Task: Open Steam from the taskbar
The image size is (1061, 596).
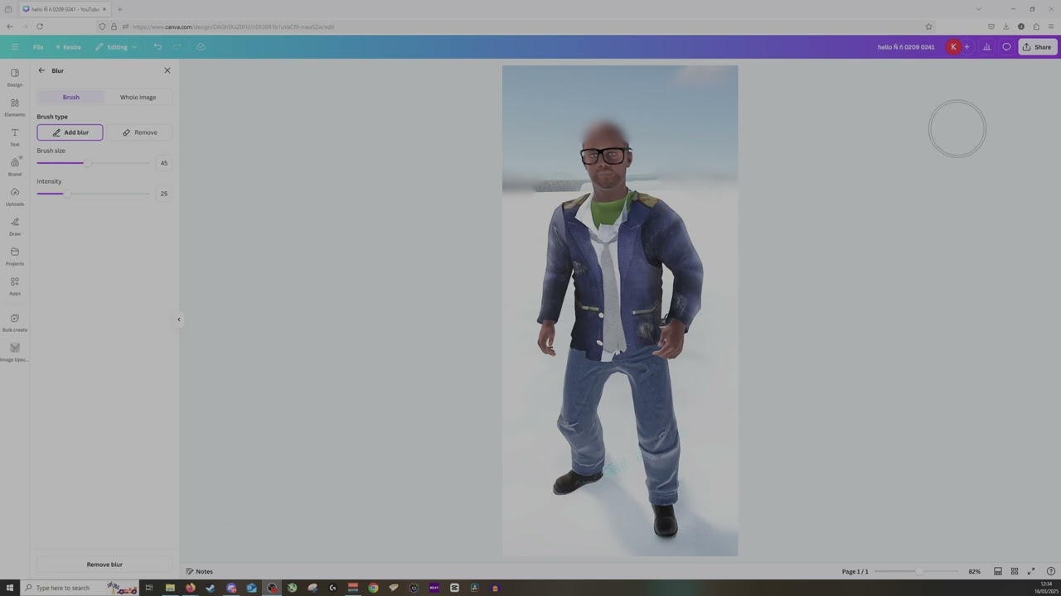Action: [x=211, y=588]
